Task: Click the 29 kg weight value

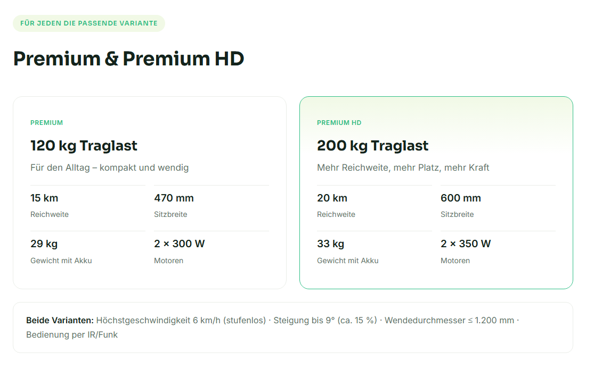Action: [x=44, y=244]
